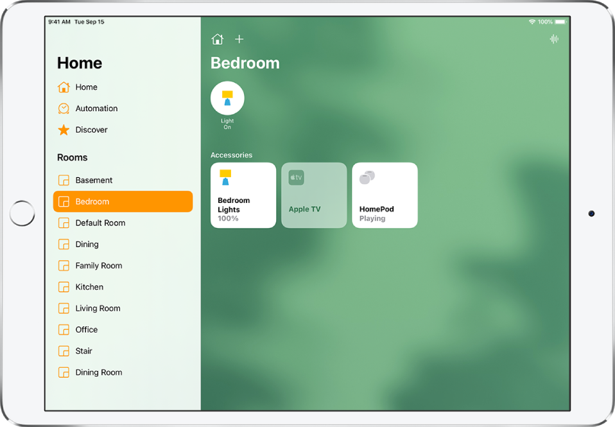
Task: Click the 'Accessories' section heading
Action: pos(231,155)
